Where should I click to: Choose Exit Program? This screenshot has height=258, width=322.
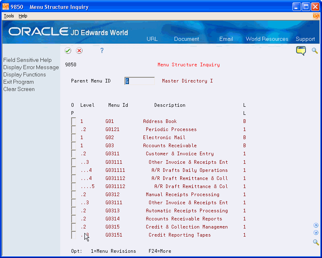coord(19,82)
